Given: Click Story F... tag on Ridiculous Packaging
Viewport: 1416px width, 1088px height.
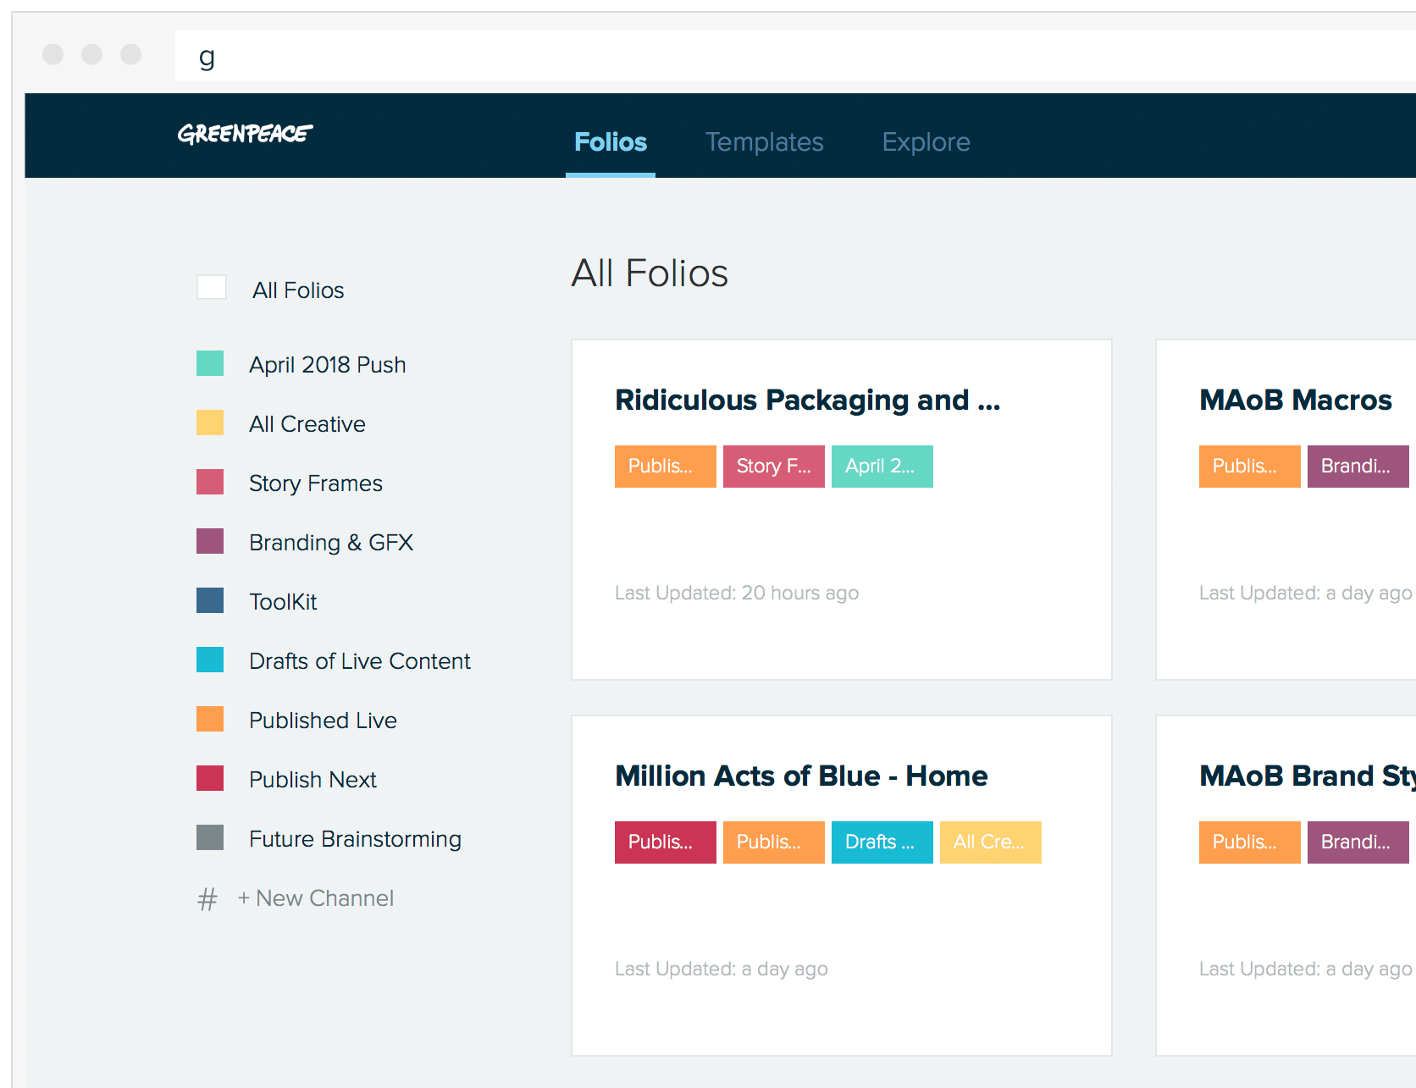Looking at the screenshot, I should point(773,467).
